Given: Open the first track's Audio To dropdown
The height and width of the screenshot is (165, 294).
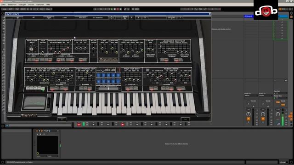Looking at the screenshot, I should 251,95.
